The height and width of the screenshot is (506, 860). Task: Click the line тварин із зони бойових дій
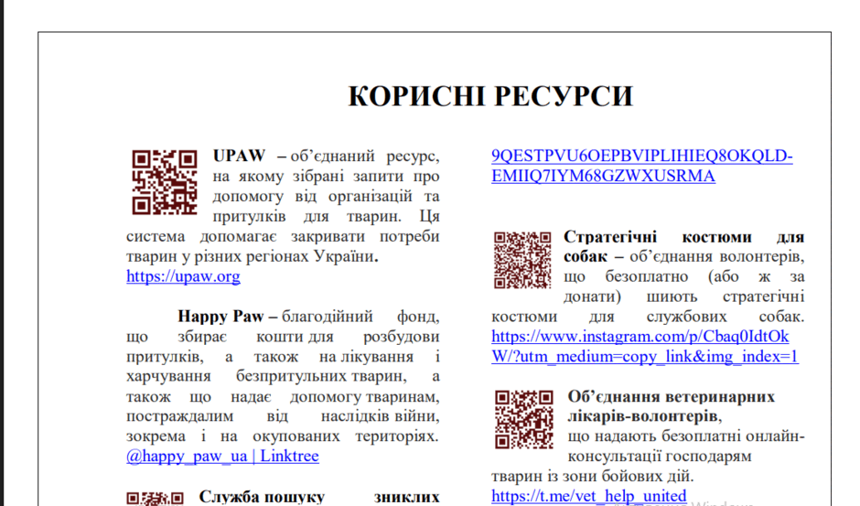point(593,476)
